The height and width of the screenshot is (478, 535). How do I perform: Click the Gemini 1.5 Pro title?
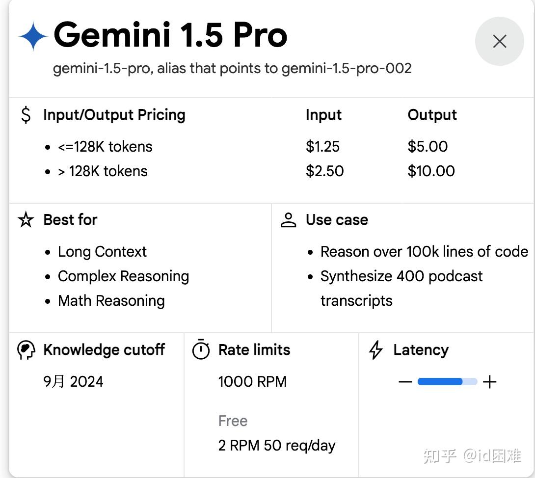(170, 35)
